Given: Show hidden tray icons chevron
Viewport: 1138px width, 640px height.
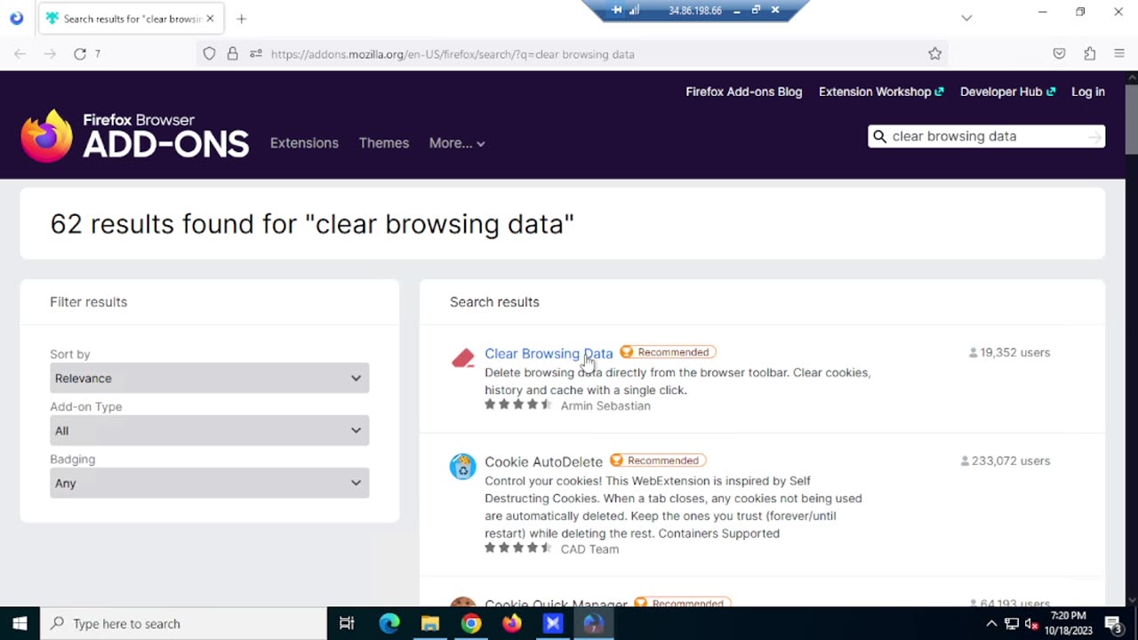Looking at the screenshot, I should [991, 623].
